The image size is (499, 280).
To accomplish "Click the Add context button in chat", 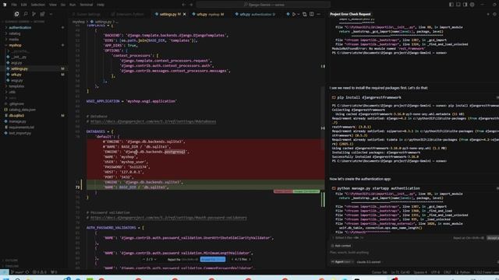I will [341, 246].
